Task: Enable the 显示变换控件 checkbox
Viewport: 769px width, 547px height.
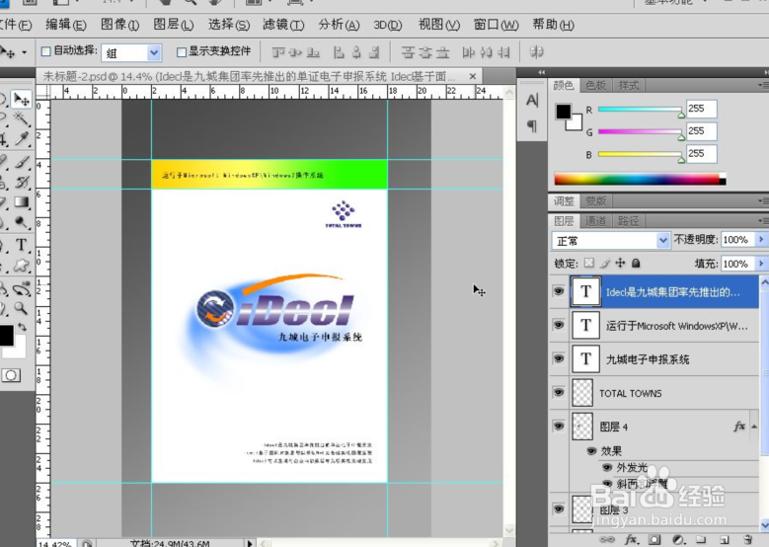Action: tap(182, 51)
